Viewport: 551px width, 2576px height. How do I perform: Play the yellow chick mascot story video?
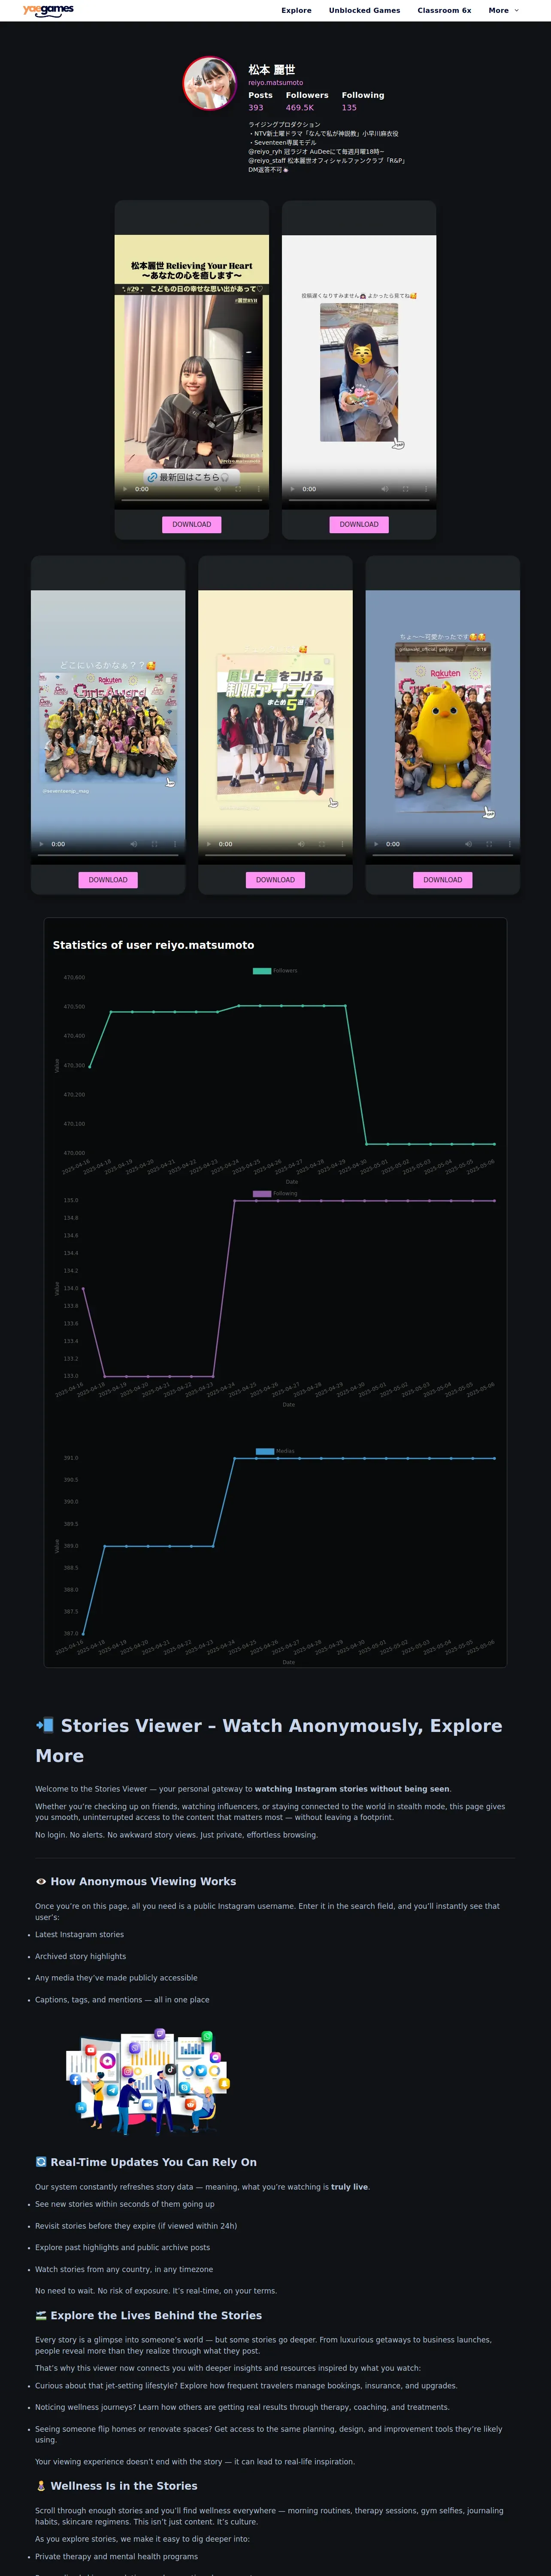tap(376, 844)
